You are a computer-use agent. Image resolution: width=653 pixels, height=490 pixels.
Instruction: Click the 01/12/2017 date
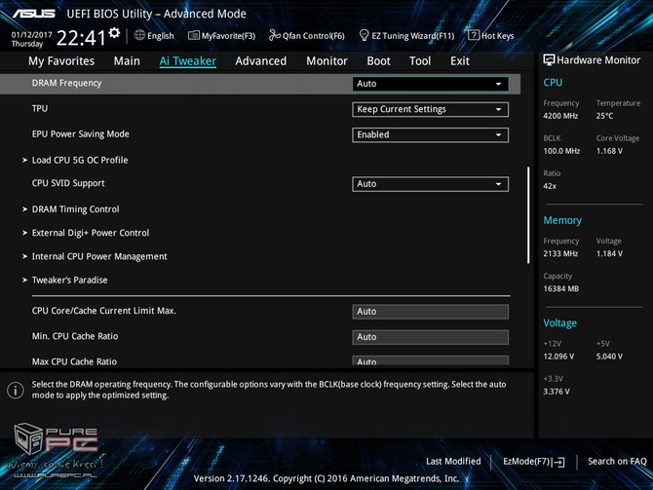(31, 34)
